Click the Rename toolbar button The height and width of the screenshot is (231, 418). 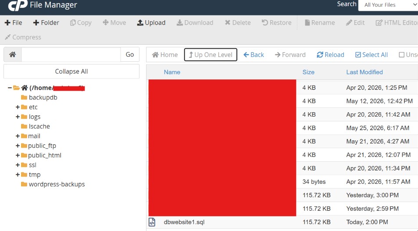click(320, 23)
